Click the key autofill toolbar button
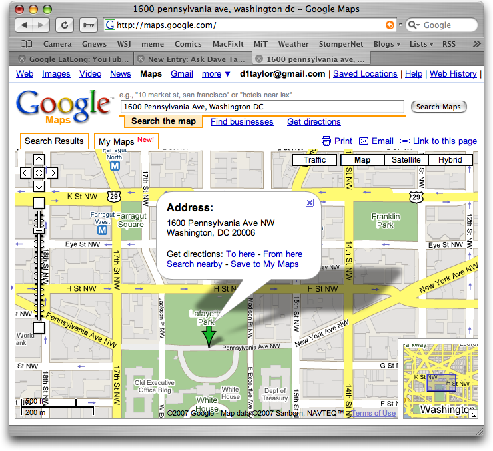The height and width of the screenshot is (451, 493). [89, 25]
